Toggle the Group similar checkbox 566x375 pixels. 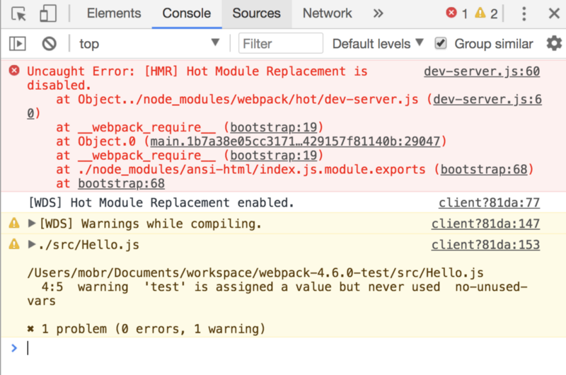coord(441,43)
